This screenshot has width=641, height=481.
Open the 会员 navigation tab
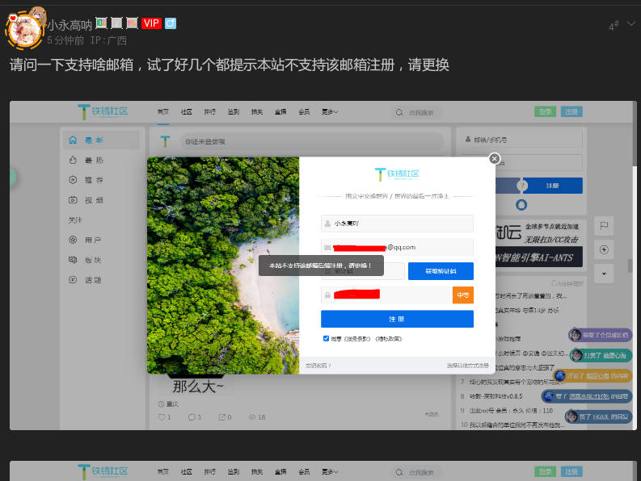[x=304, y=111]
